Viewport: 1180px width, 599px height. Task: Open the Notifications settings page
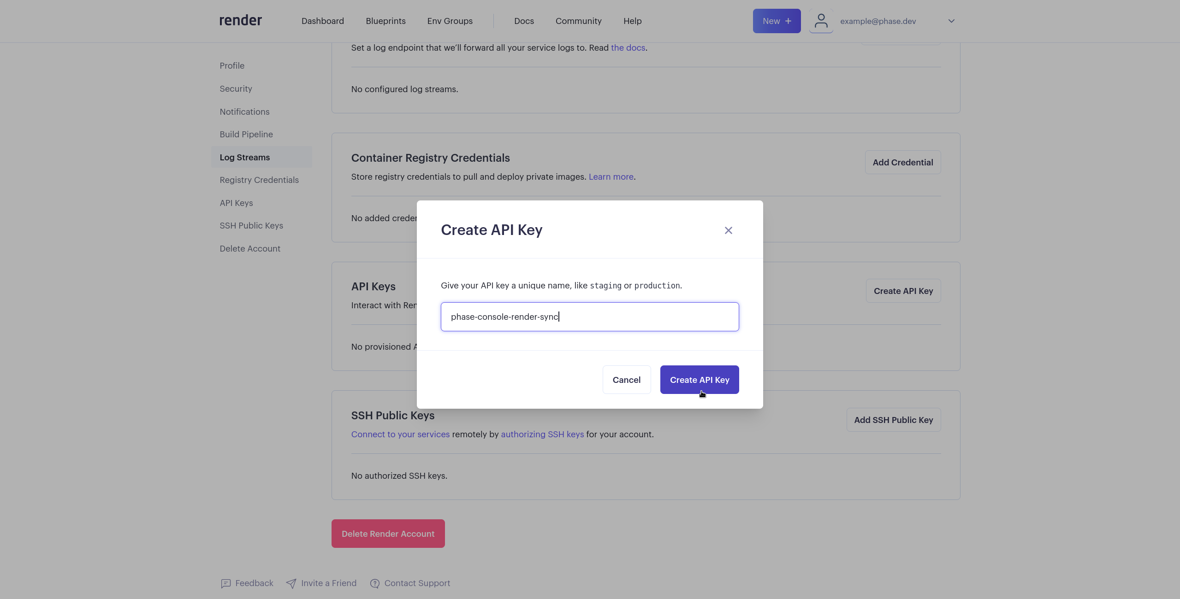pyautogui.click(x=244, y=112)
